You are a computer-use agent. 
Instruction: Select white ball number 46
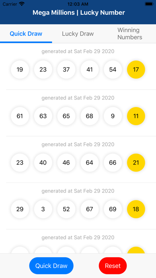[x=66, y=163]
